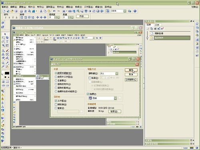Image resolution: width=200 pixels, height=150 pixels.
Task: Select the Eraser tool in toolbox
Action: point(3,58)
